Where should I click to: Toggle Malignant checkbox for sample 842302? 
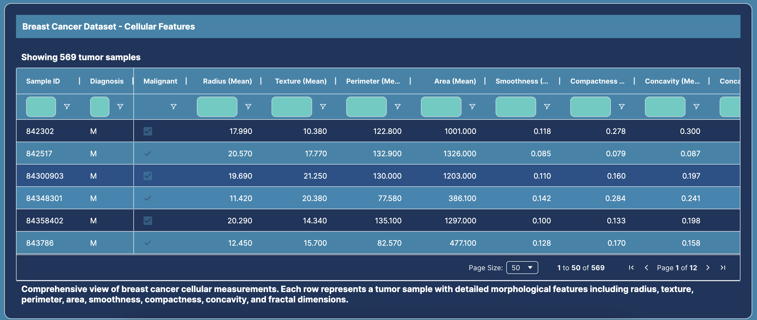[x=148, y=131]
